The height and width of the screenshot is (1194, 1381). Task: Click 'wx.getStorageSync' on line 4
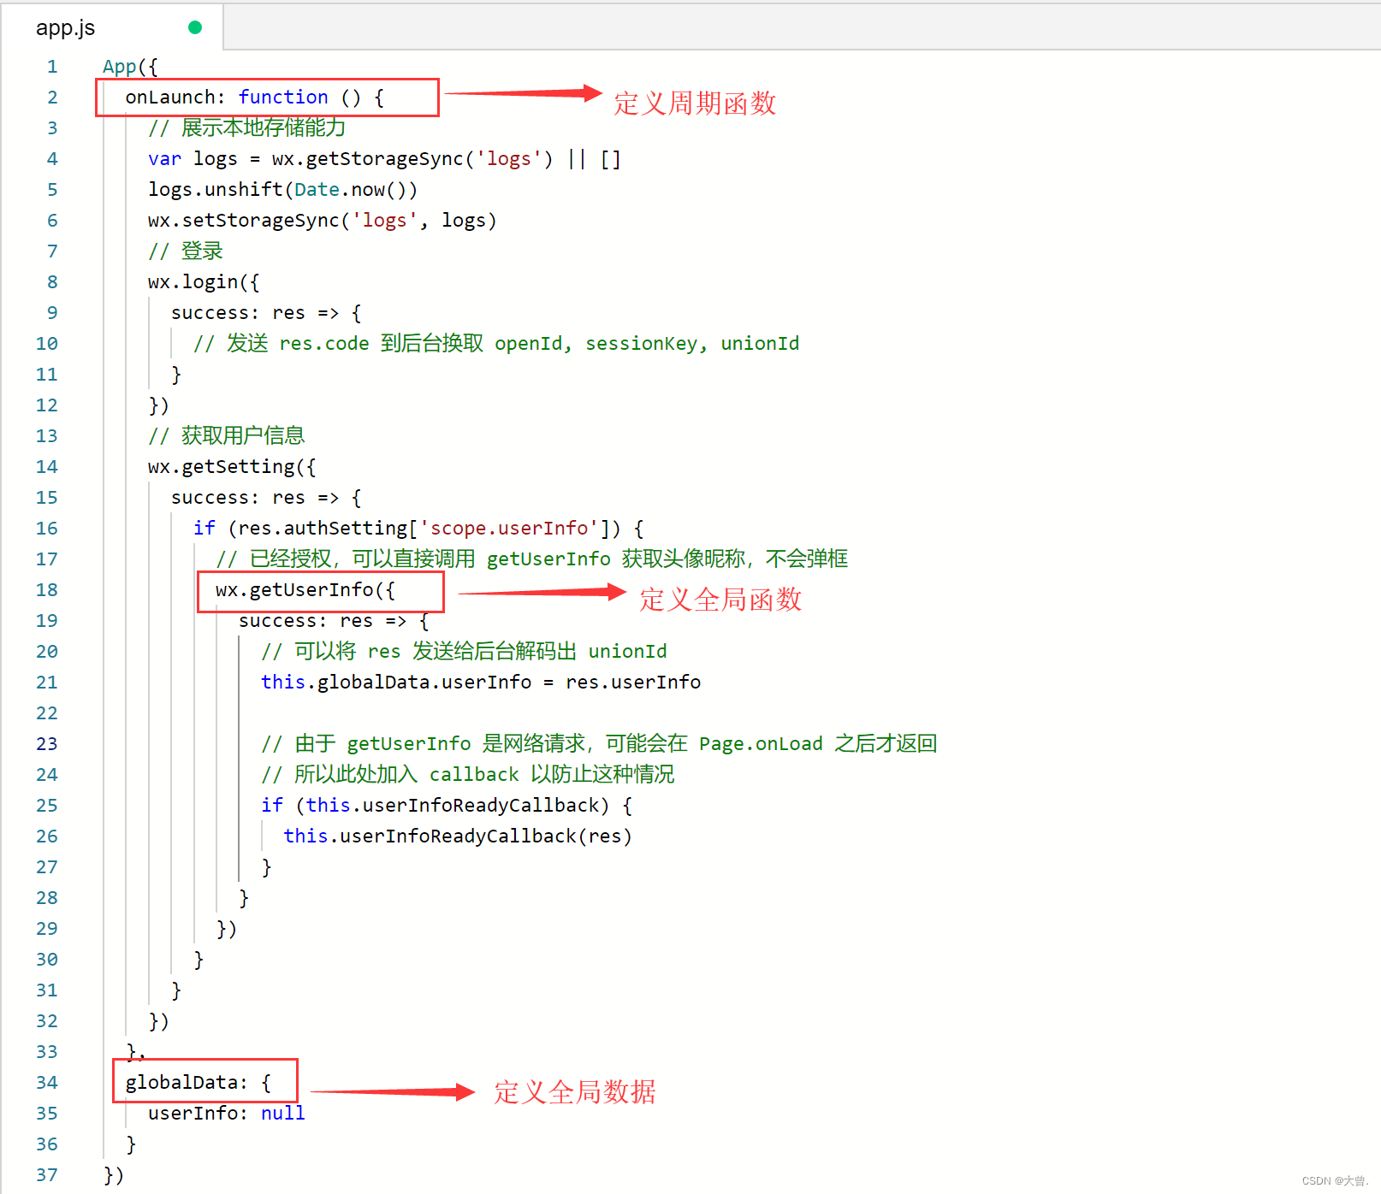click(x=368, y=159)
